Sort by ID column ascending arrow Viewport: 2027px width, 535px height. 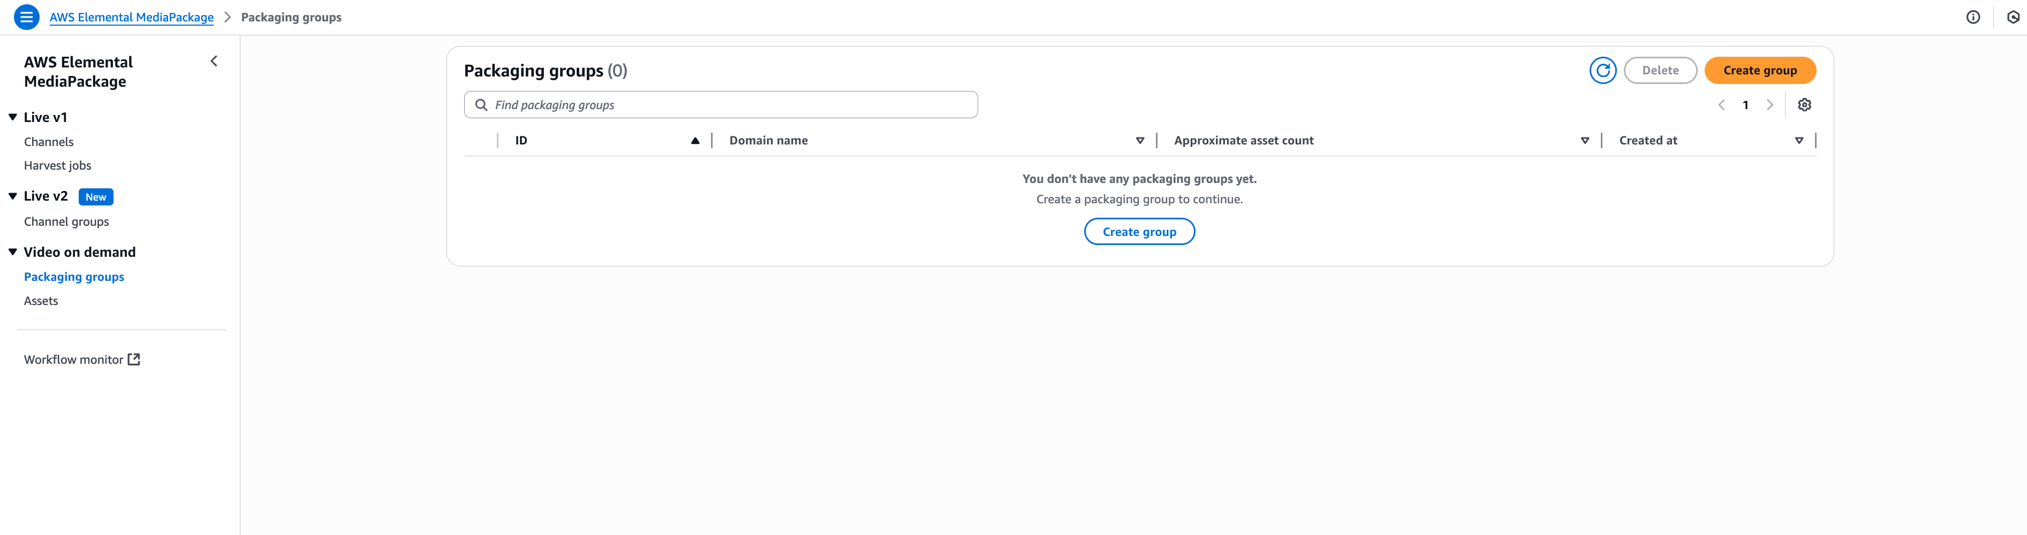[695, 141]
